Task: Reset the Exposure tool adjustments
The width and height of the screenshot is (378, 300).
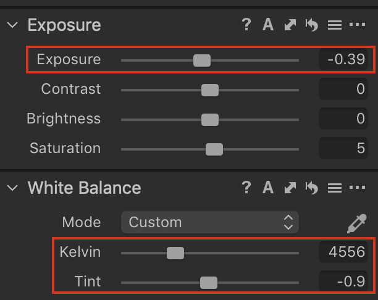Action: (312, 25)
